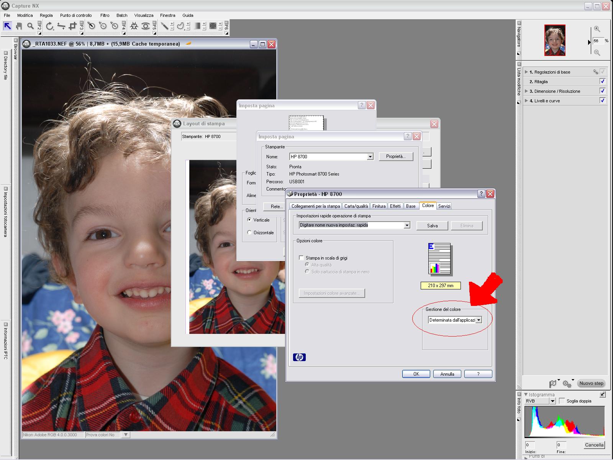Select the Rotate tool
This screenshot has height=460, width=613.
click(x=49, y=26)
